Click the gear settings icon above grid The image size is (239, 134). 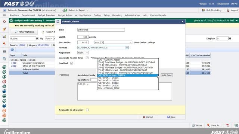12,50
